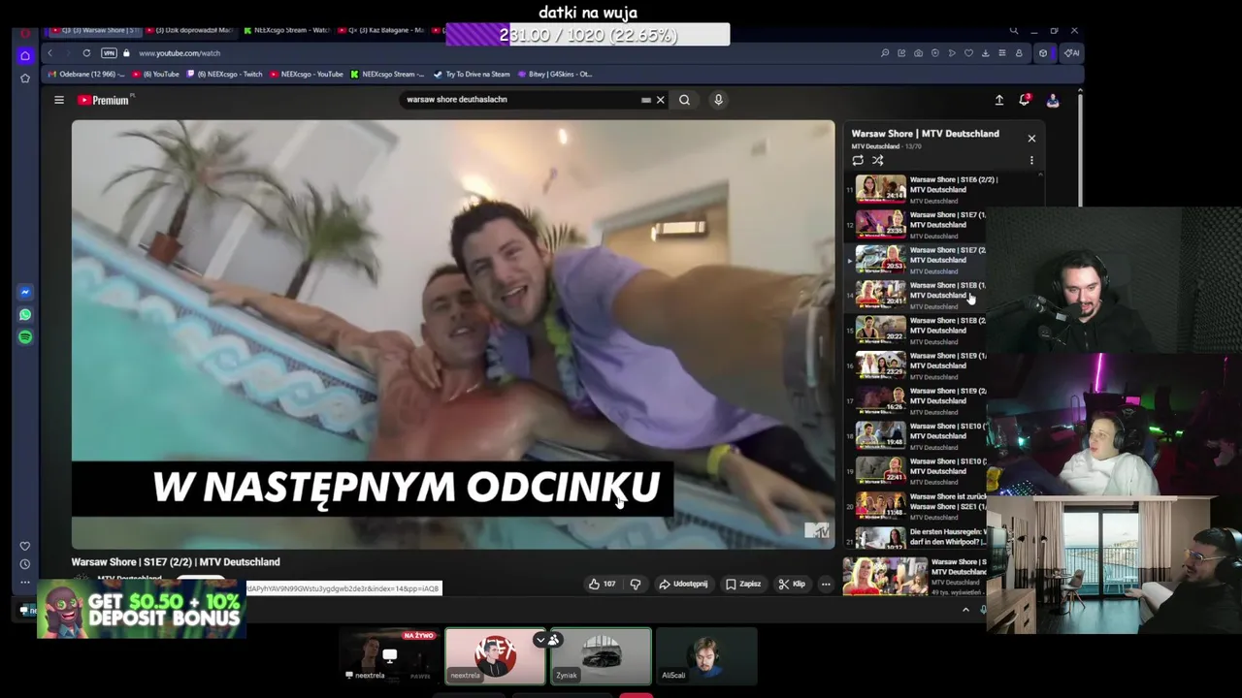This screenshot has height=698, width=1242.
Task: Select the AliScali participant tile
Action: click(x=706, y=656)
